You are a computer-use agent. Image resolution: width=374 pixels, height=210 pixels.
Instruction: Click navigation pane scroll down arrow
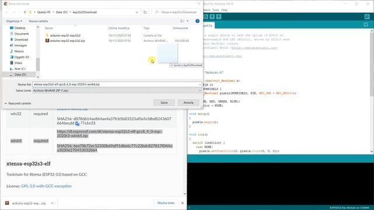(37, 77)
